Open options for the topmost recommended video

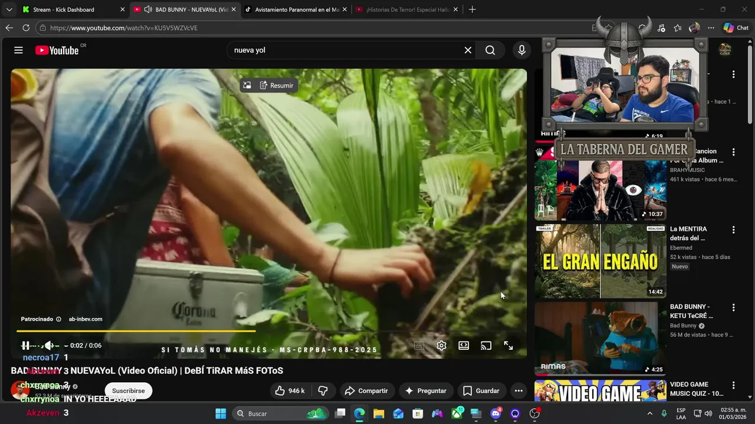(734, 74)
